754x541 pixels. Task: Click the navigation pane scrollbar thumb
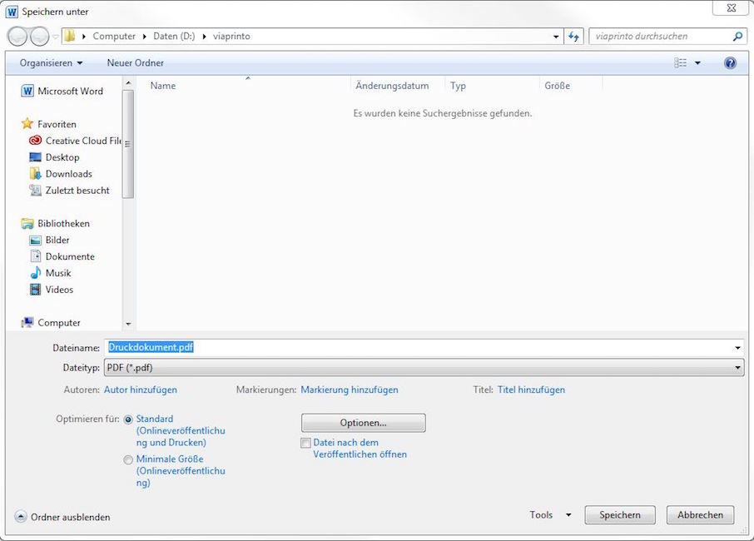pos(128,144)
